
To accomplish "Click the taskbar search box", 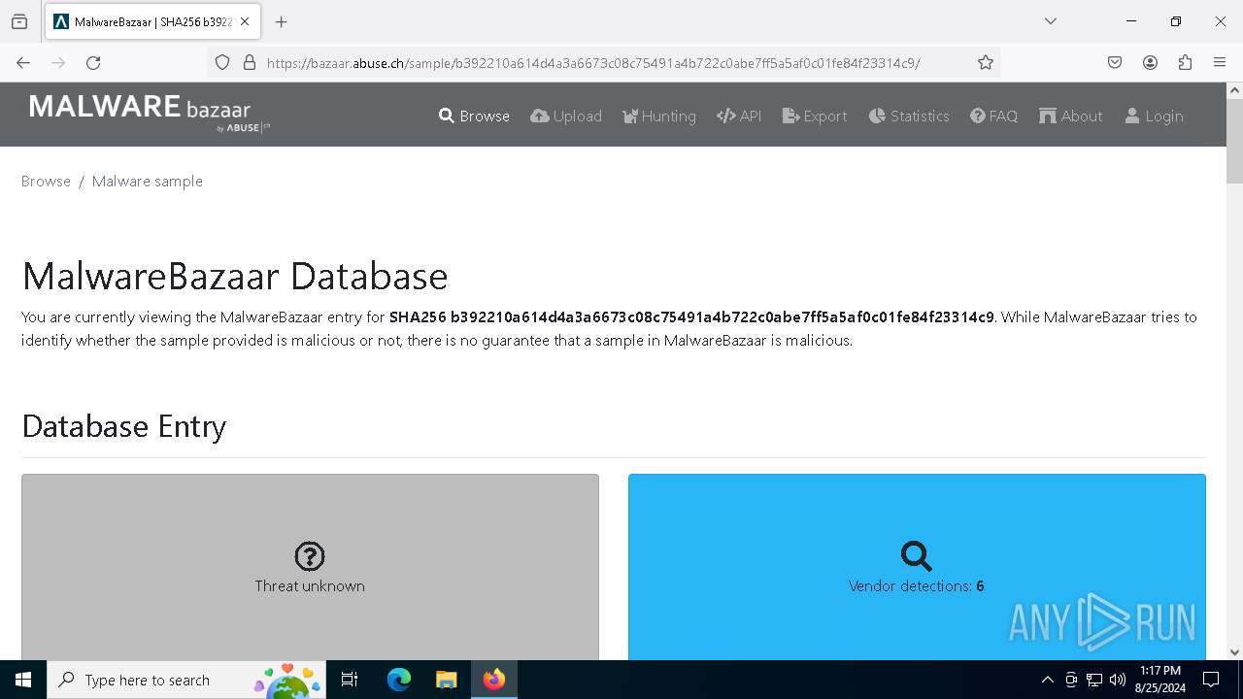I will coord(187,680).
